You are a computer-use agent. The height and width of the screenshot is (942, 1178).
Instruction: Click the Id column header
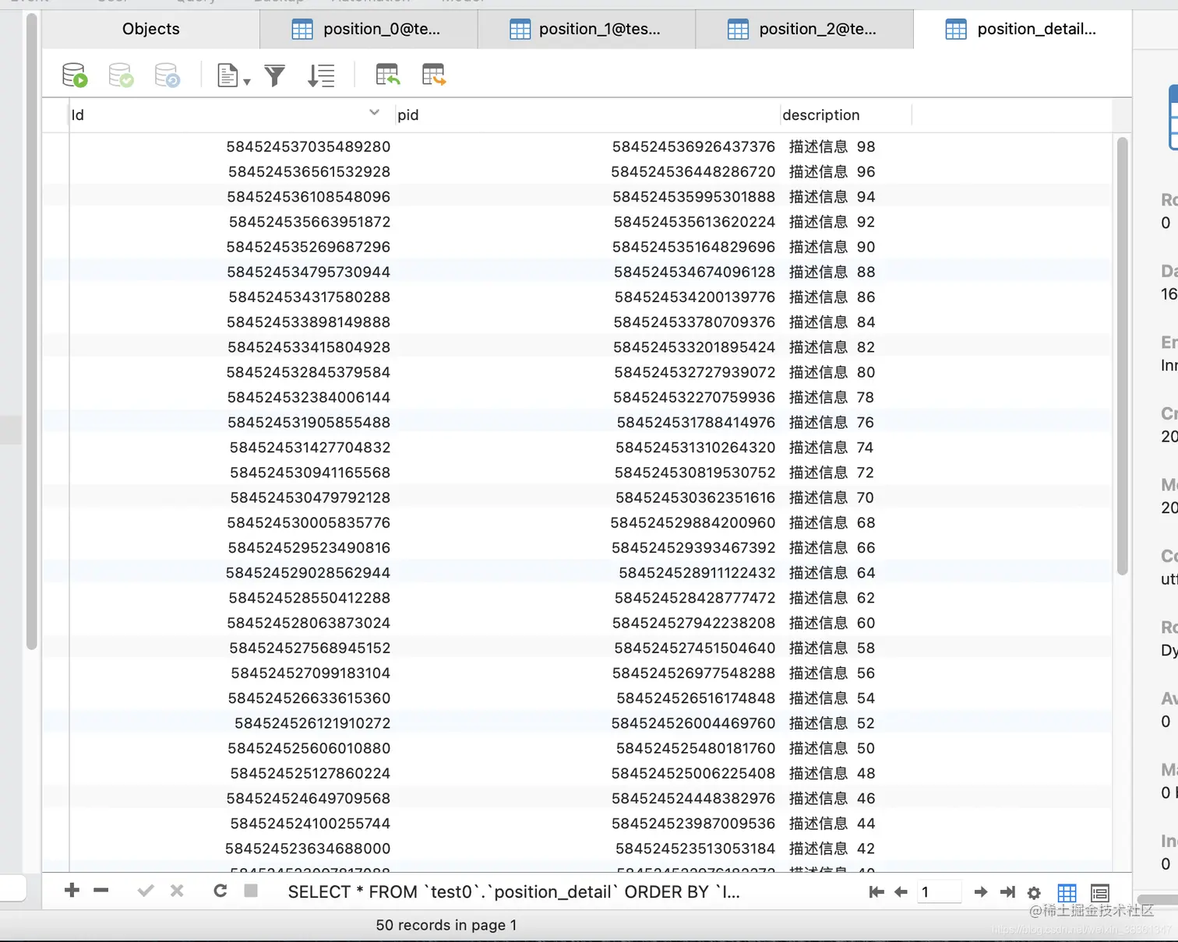coord(231,115)
